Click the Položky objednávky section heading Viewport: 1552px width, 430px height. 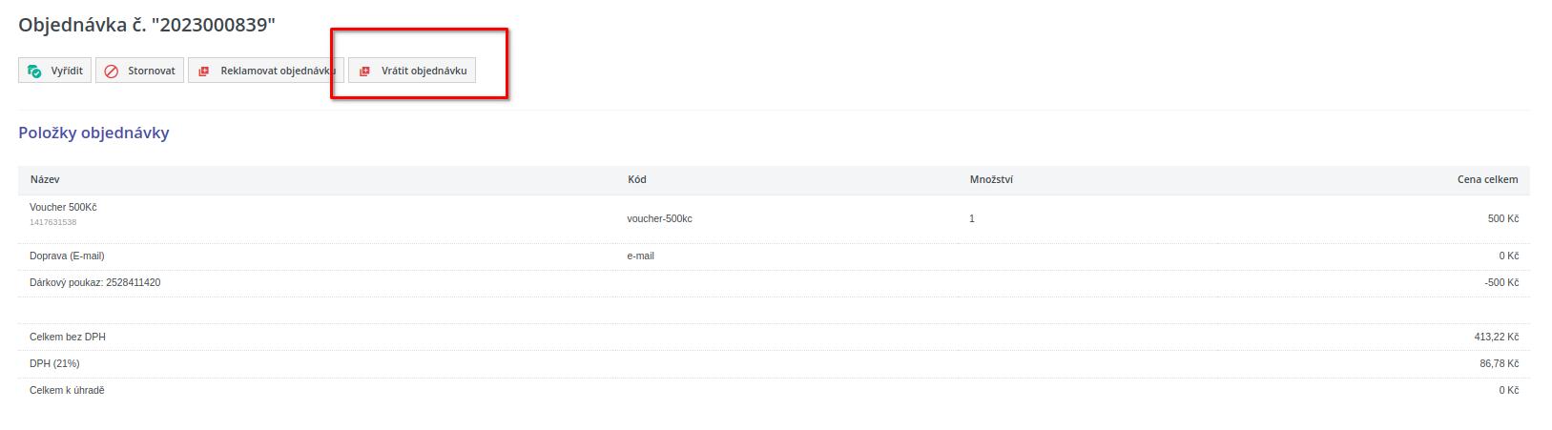click(93, 133)
